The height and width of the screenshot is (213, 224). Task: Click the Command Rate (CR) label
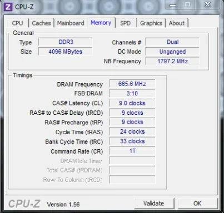[77, 151]
